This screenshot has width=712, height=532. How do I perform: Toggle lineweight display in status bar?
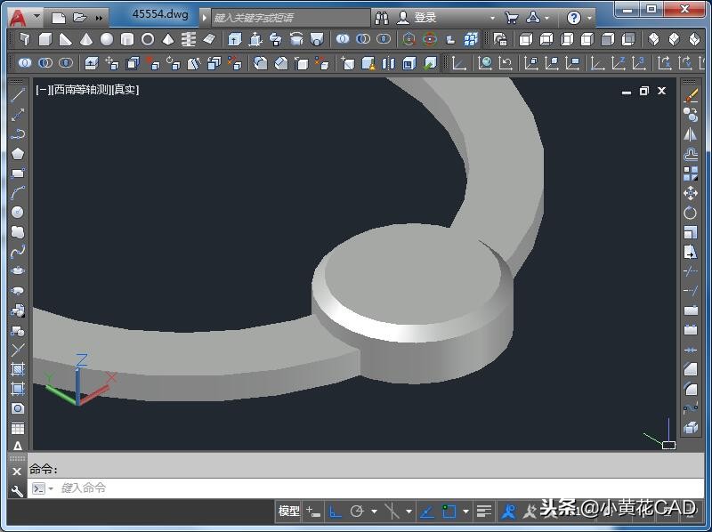483,512
